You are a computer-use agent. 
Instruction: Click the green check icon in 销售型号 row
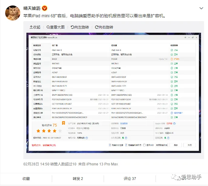pos(172,64)
